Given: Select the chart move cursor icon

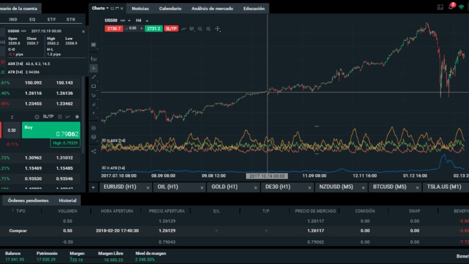Looking at the screenshot, I should pyautogui.click(x=218, y=29).
